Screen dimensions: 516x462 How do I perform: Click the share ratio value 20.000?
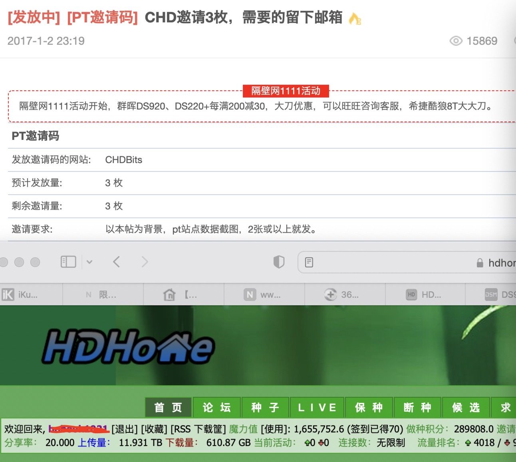coord(60,443)
